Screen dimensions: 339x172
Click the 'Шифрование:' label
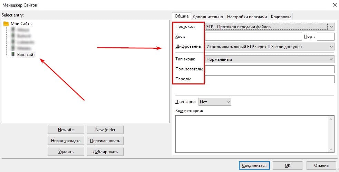188,46
